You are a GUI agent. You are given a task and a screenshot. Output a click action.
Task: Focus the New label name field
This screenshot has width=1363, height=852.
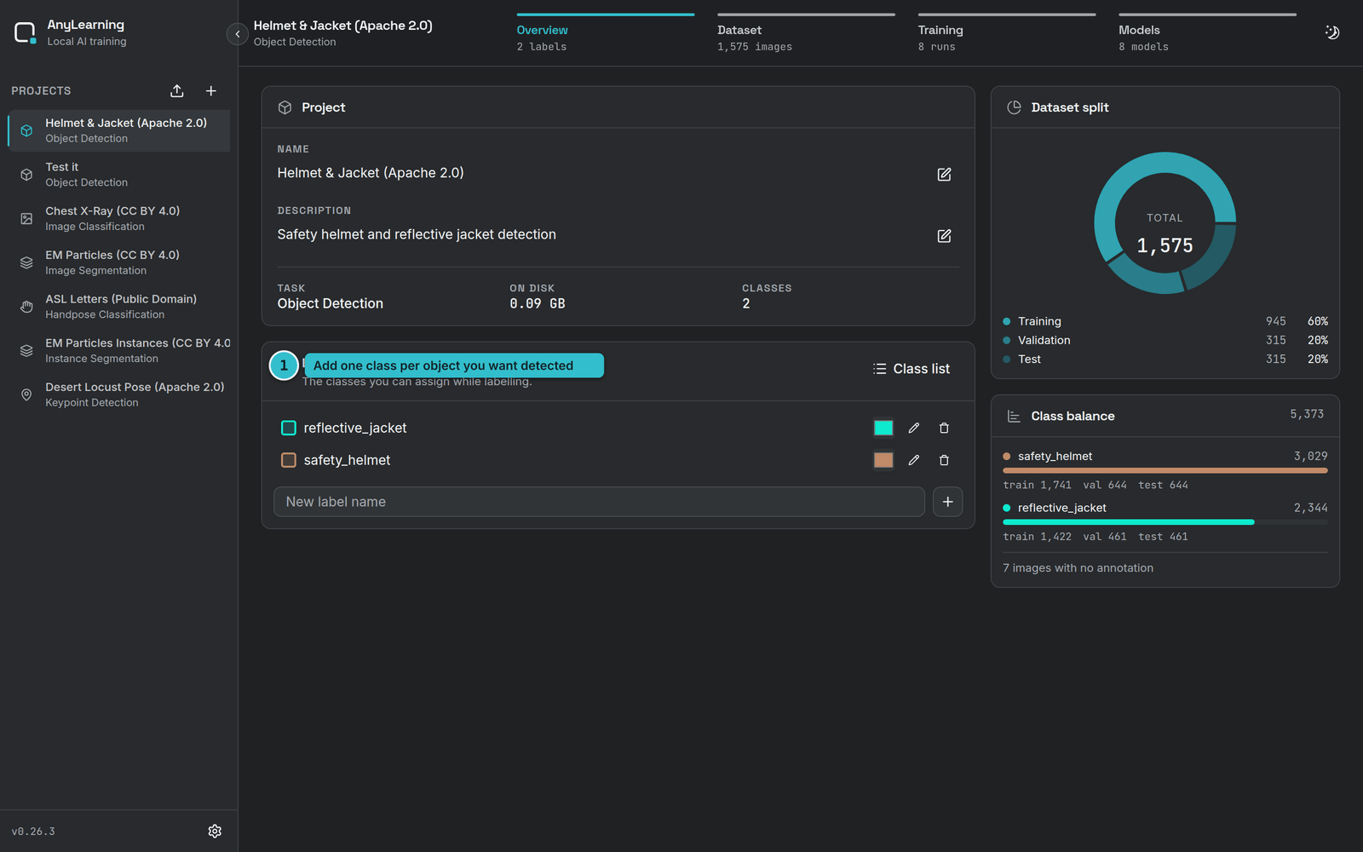coord(599,502)
